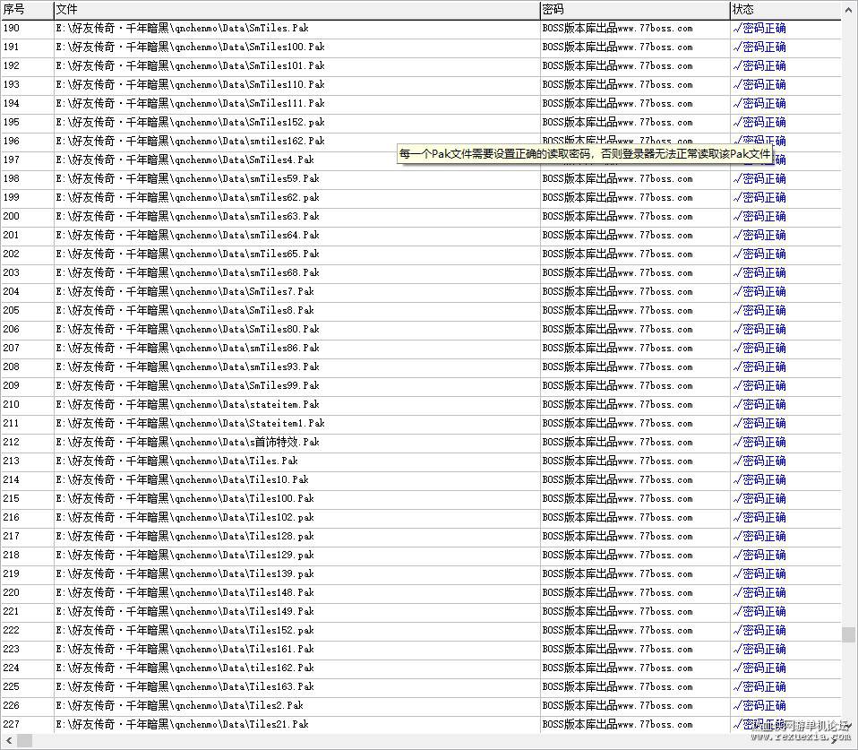Select the SmTiles100.Pak file entry

[191, 47]
